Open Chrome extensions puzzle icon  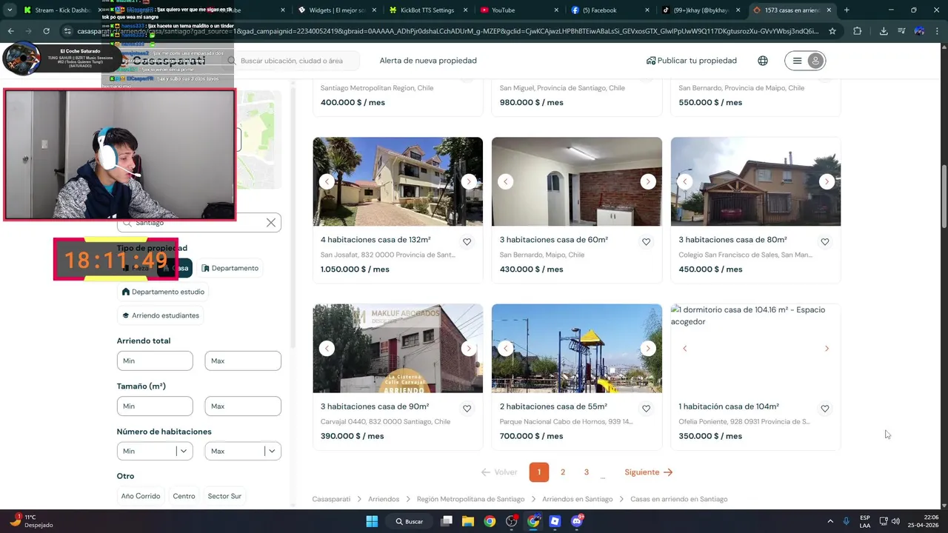coord(858,31)
